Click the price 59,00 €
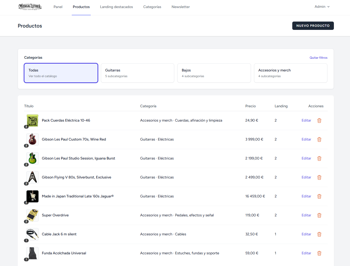The height and width of the screenshot is (266, 350). [x=252, y=253]
